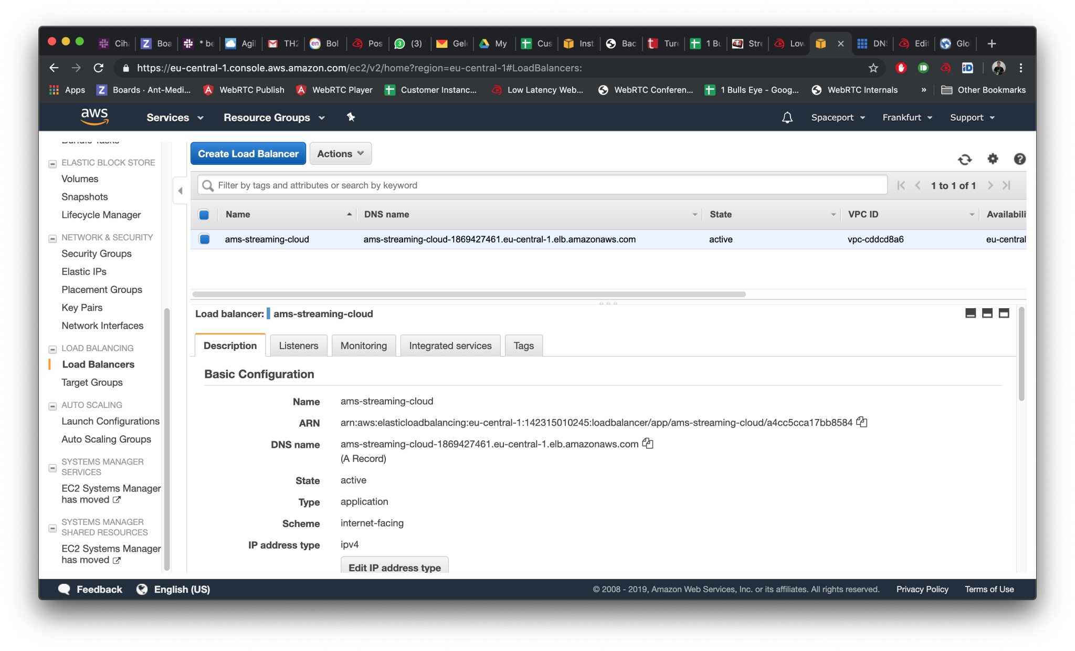Click Edit IP address type button
The width and height of the screenshot is (1075, 651).
pos(395,566)
